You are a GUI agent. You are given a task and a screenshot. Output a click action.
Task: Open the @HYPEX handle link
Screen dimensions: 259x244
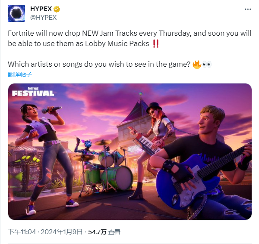click(44, 18)
